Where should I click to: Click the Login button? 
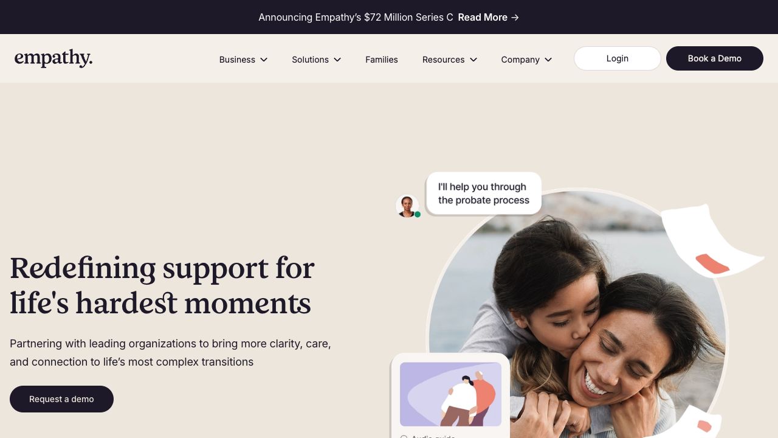(618, 58)
